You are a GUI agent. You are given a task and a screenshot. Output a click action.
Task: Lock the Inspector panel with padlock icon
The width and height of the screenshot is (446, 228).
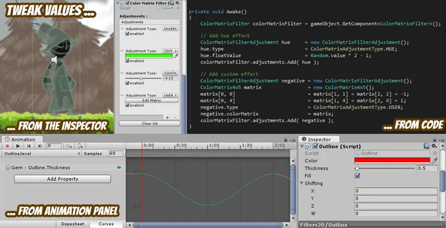[x=434, y=140]
